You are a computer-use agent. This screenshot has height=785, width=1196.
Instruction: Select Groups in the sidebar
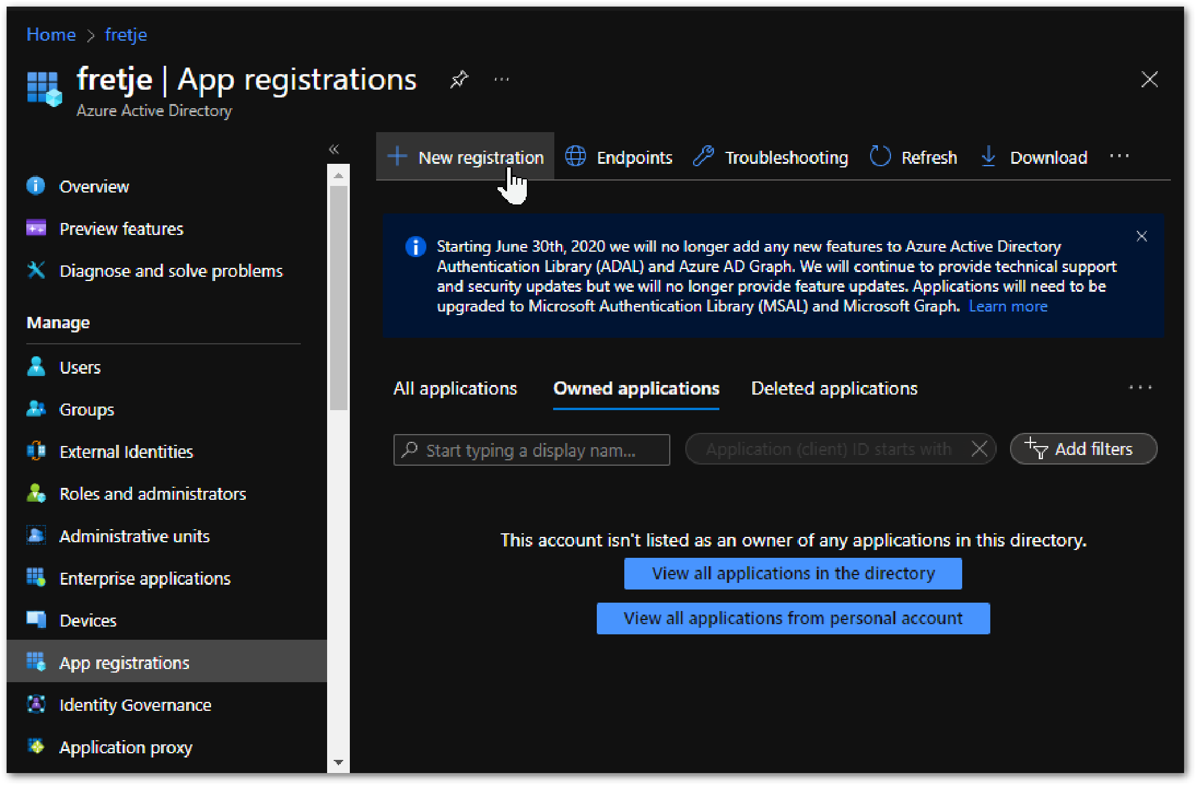(86, 410)
